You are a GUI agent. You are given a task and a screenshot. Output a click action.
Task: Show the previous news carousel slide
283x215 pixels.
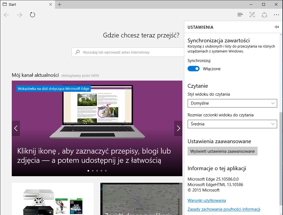tap(16, 128)
